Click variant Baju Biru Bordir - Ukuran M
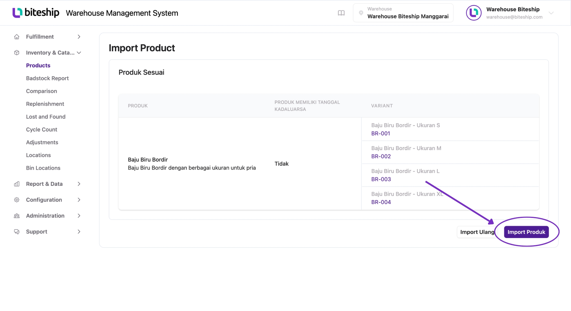This screenshot has width=571, height=311. pos(406,148)
